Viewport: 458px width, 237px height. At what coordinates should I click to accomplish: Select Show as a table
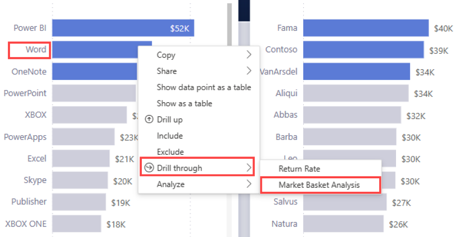184,103
